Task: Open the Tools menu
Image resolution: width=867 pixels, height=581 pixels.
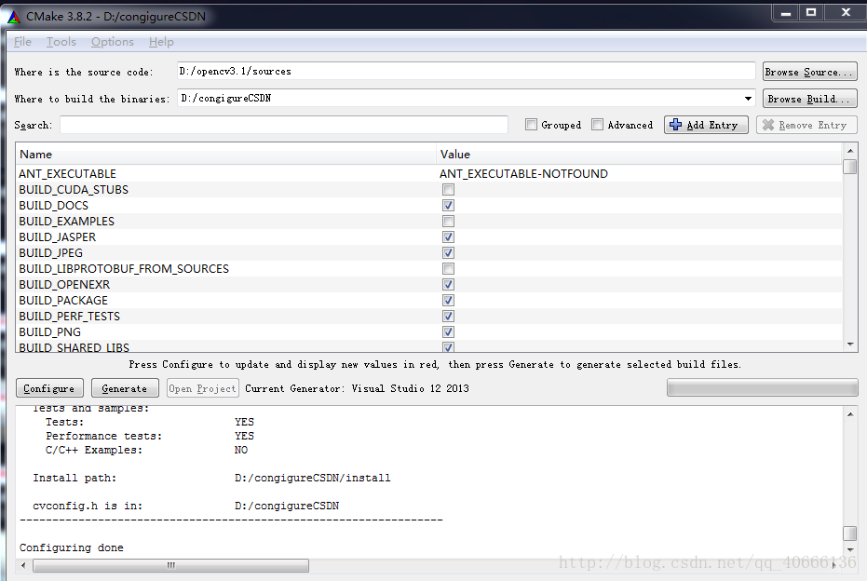Action: pos(61,42)
